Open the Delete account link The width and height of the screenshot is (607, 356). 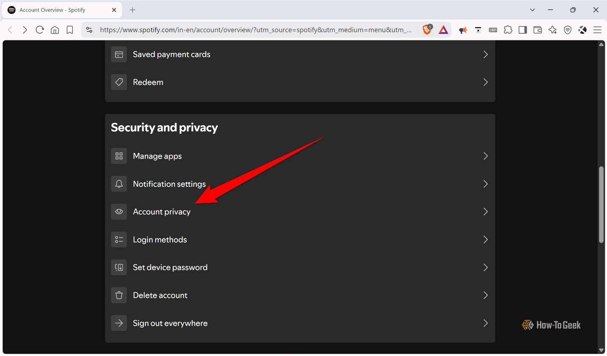pos(160,295)
